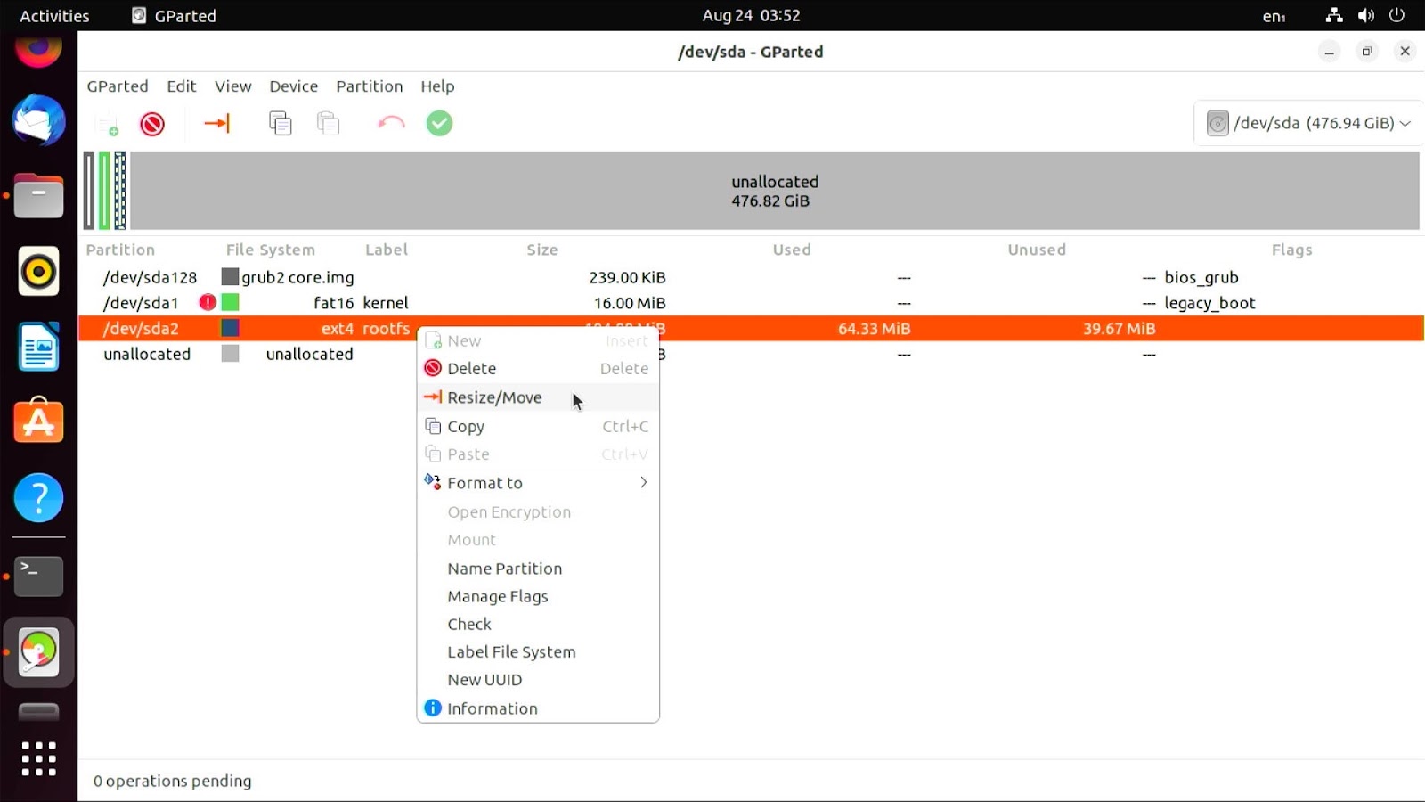This screenshot has width=1425, height=802.
Task: Click the 'bios_grub' flag text
Action: point(1201,277)
